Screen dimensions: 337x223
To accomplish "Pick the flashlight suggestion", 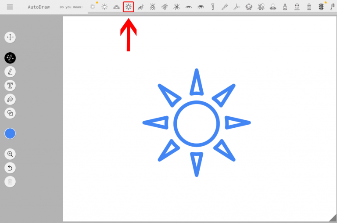I will [225, 7].
